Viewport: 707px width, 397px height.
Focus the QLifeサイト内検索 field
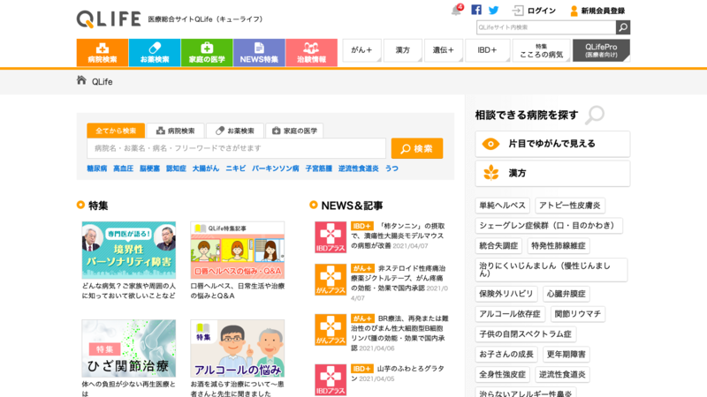546,27
